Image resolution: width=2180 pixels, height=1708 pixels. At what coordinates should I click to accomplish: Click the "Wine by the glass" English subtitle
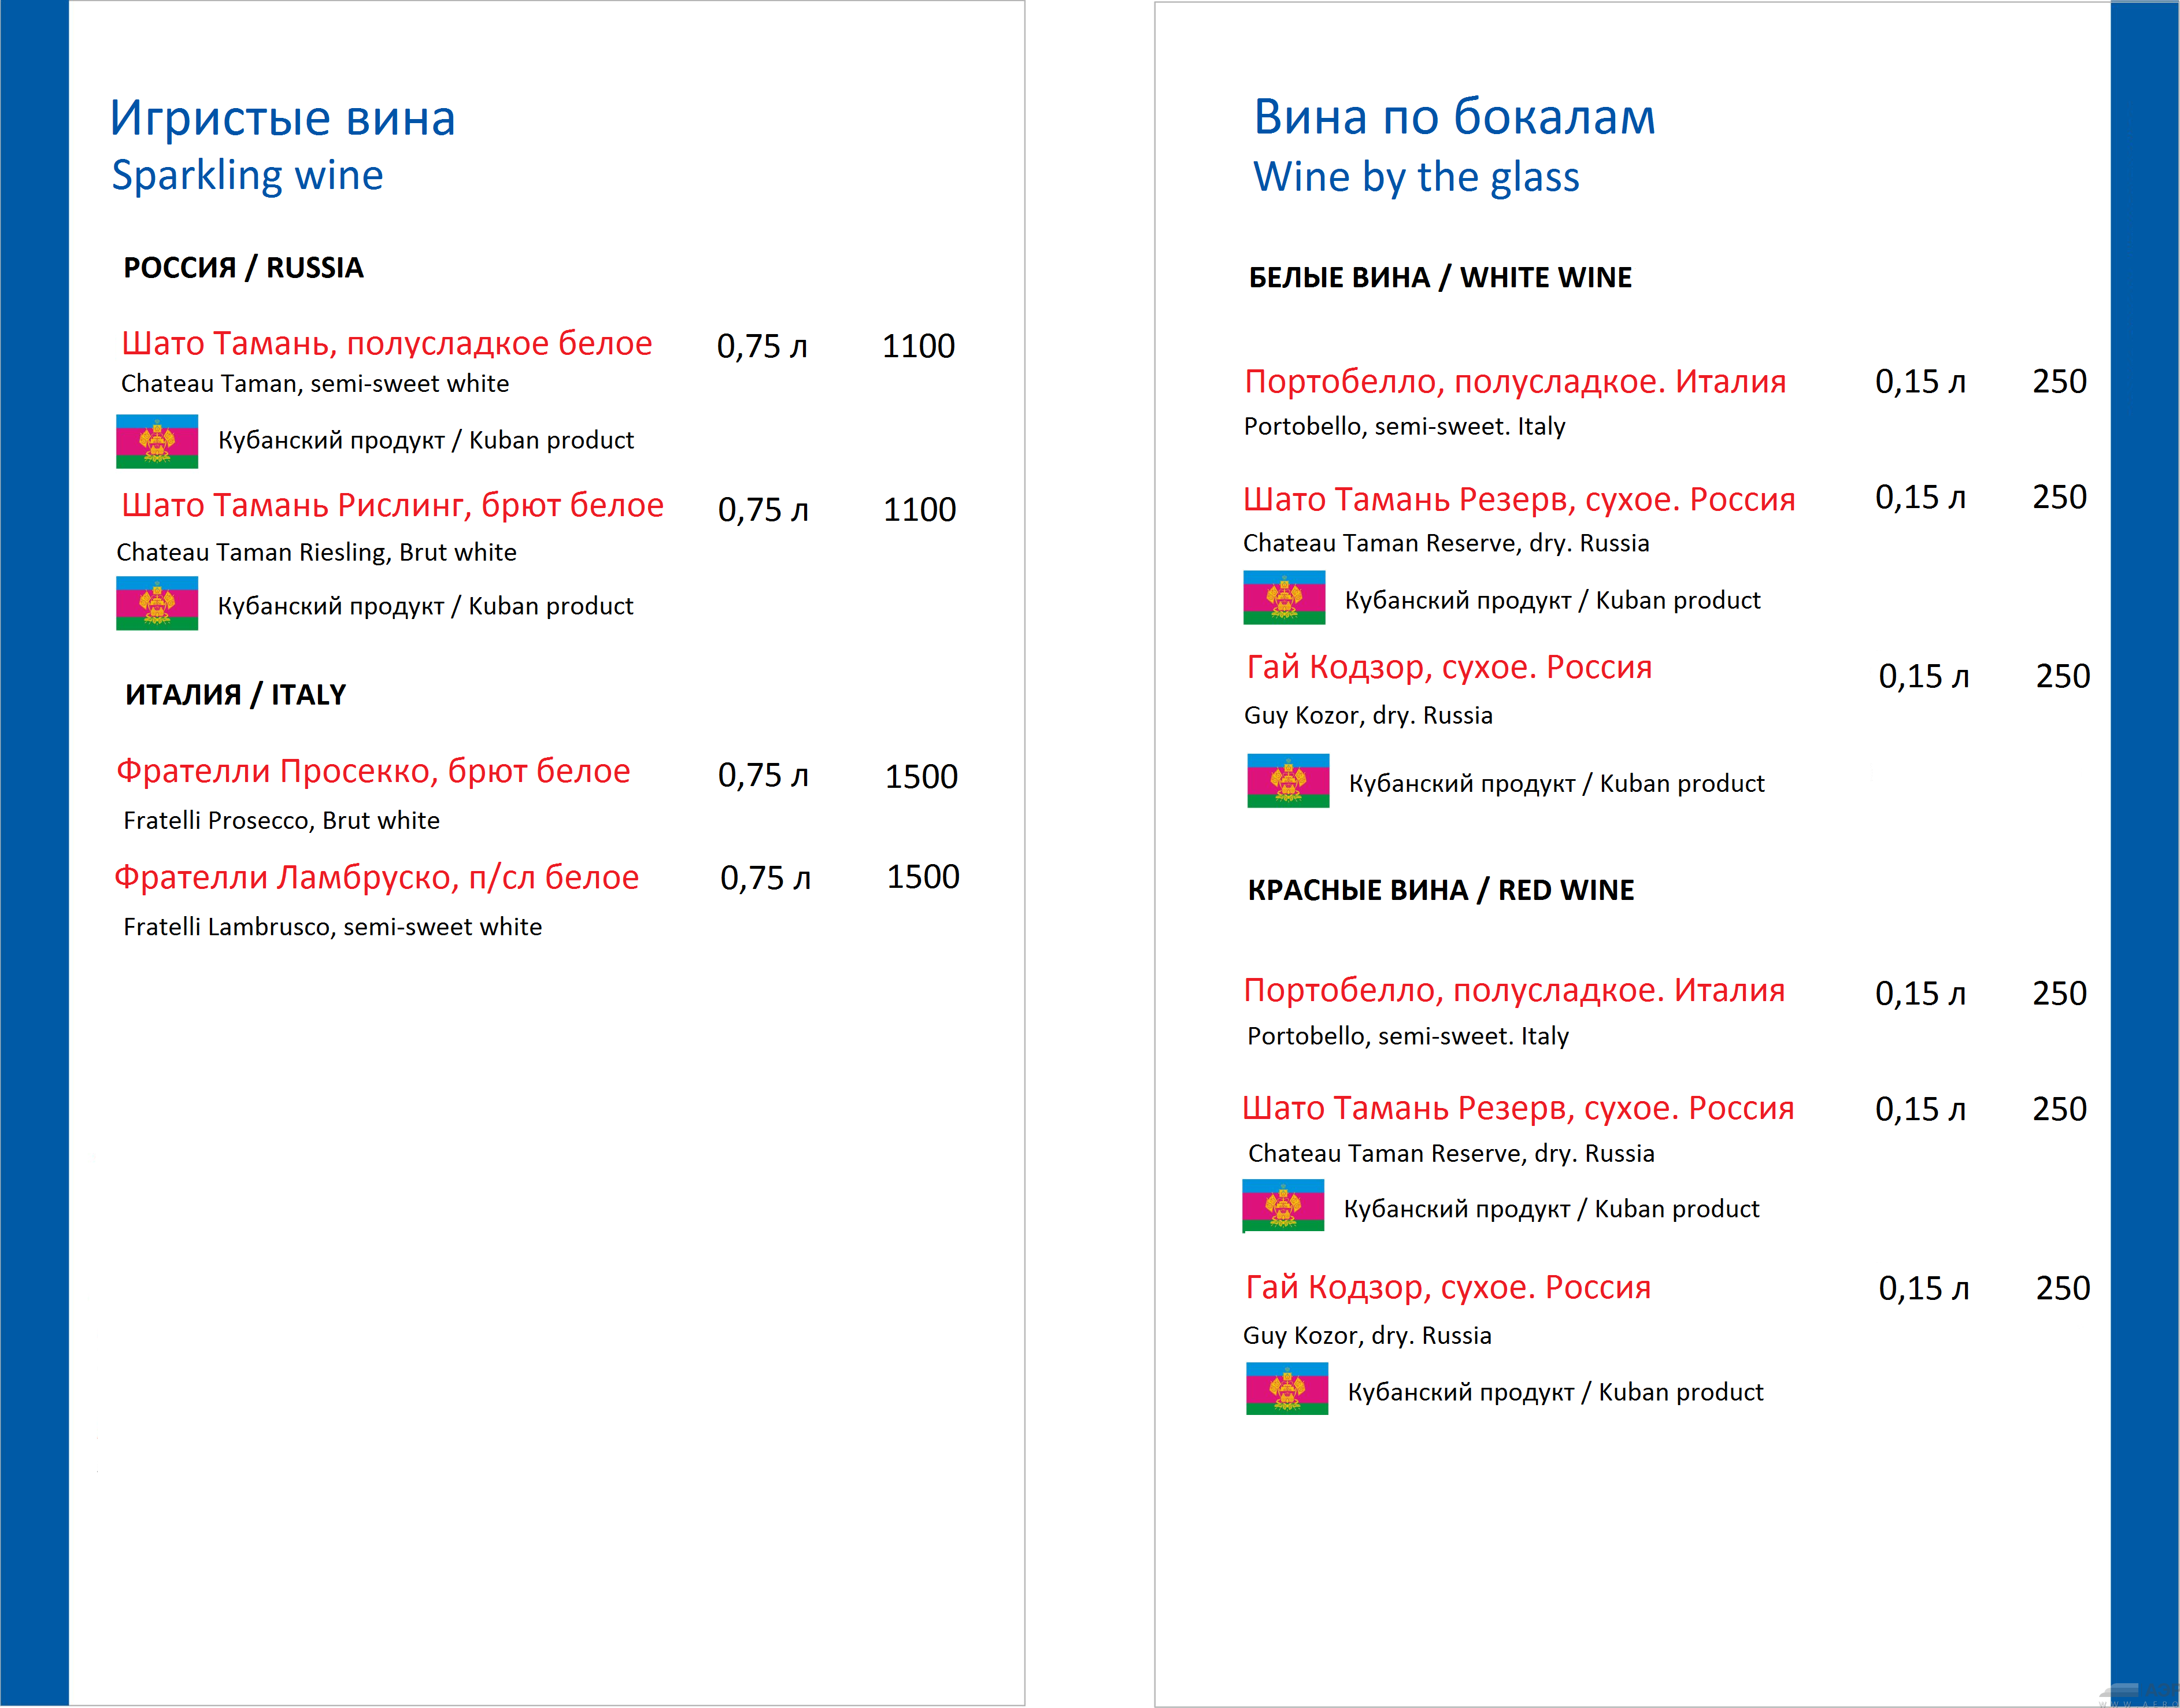coord(1416,177)
